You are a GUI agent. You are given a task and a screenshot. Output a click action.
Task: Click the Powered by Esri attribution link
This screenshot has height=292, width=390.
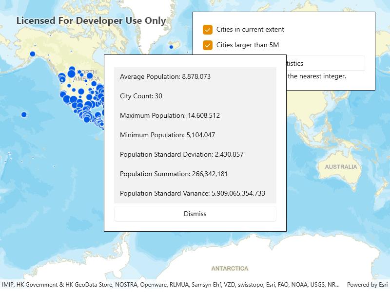(x=368, y=285)
